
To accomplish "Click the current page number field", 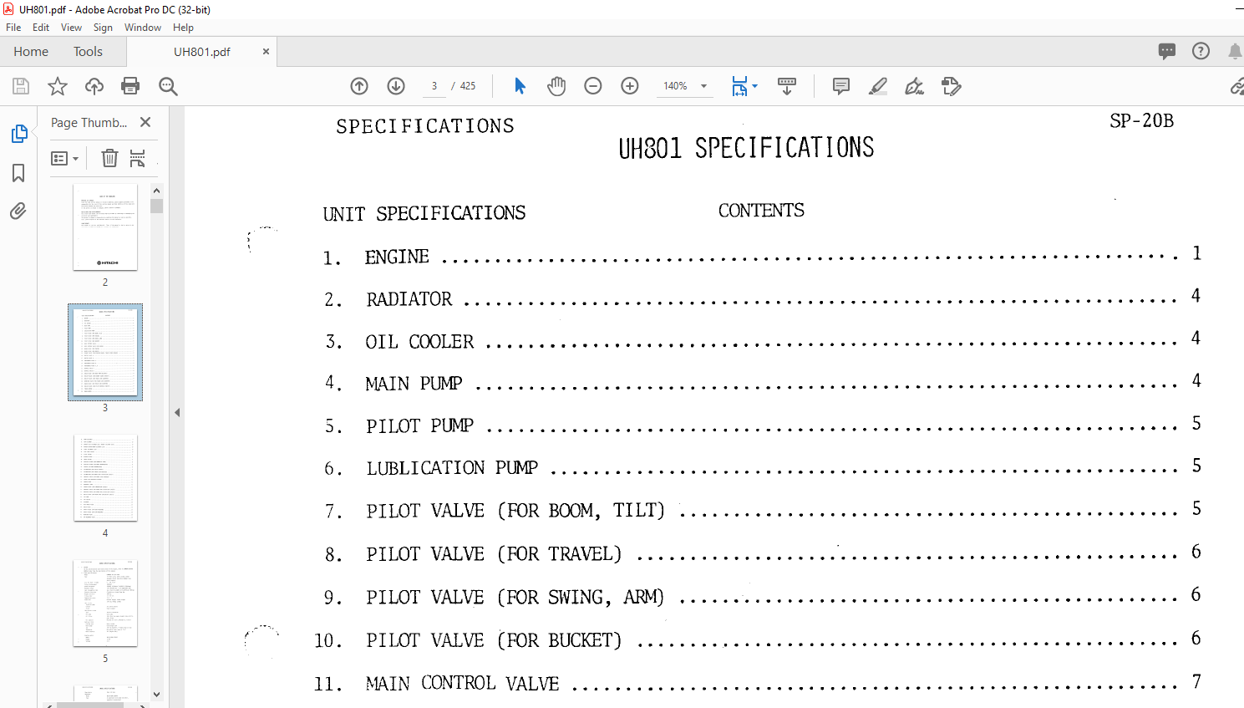I will click(434, 86).
